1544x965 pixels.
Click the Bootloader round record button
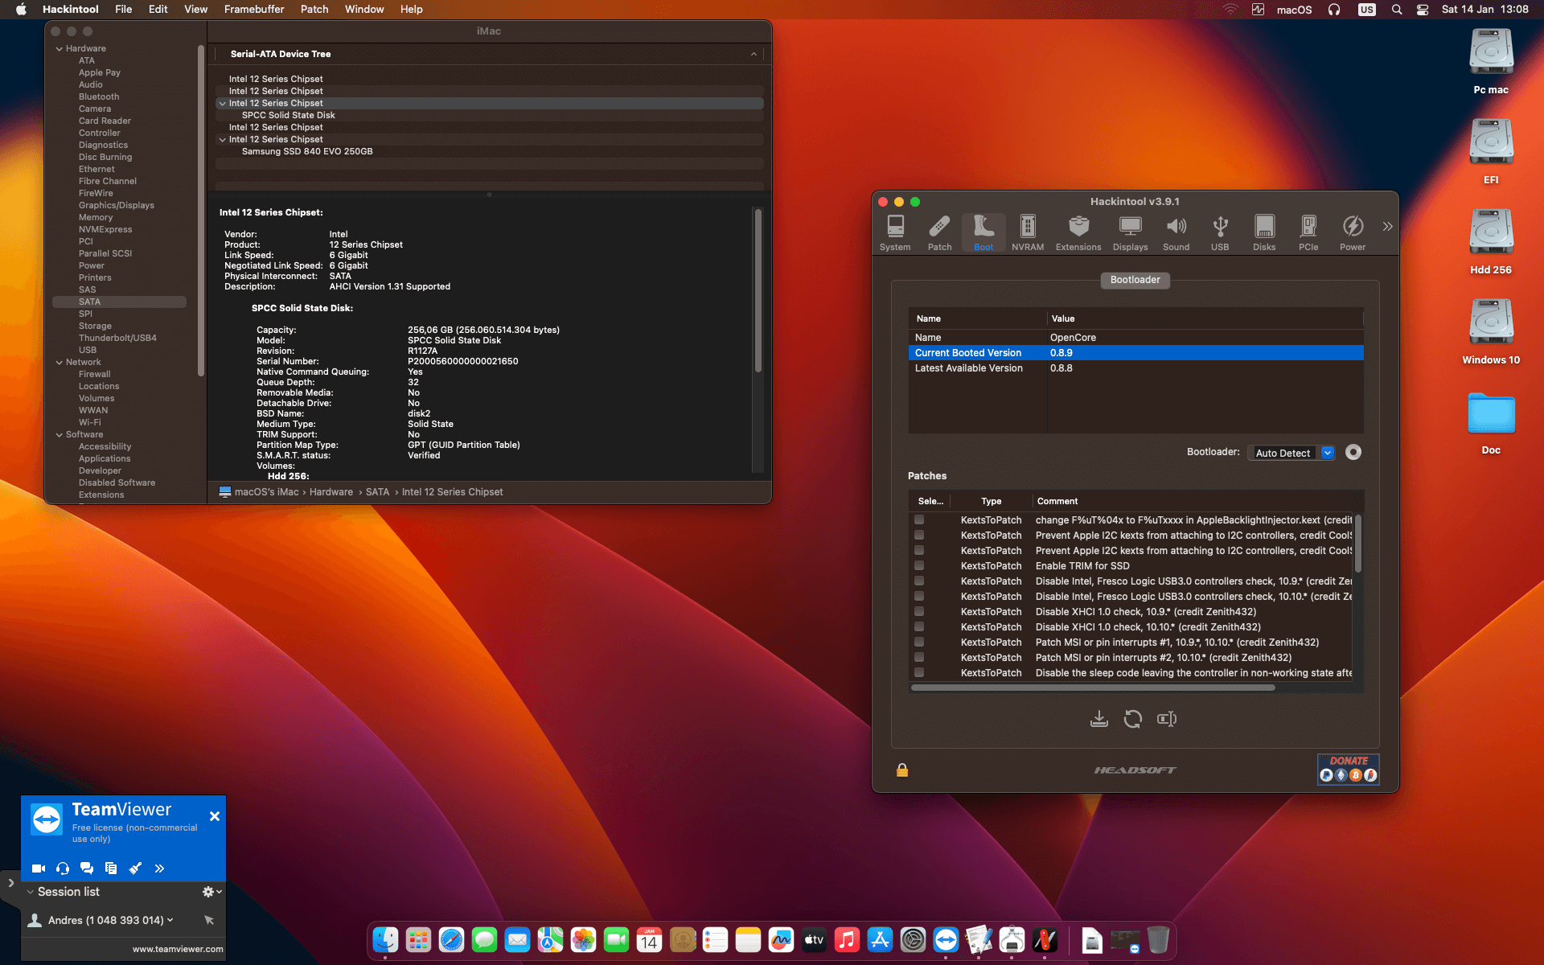click(1353, 452)
